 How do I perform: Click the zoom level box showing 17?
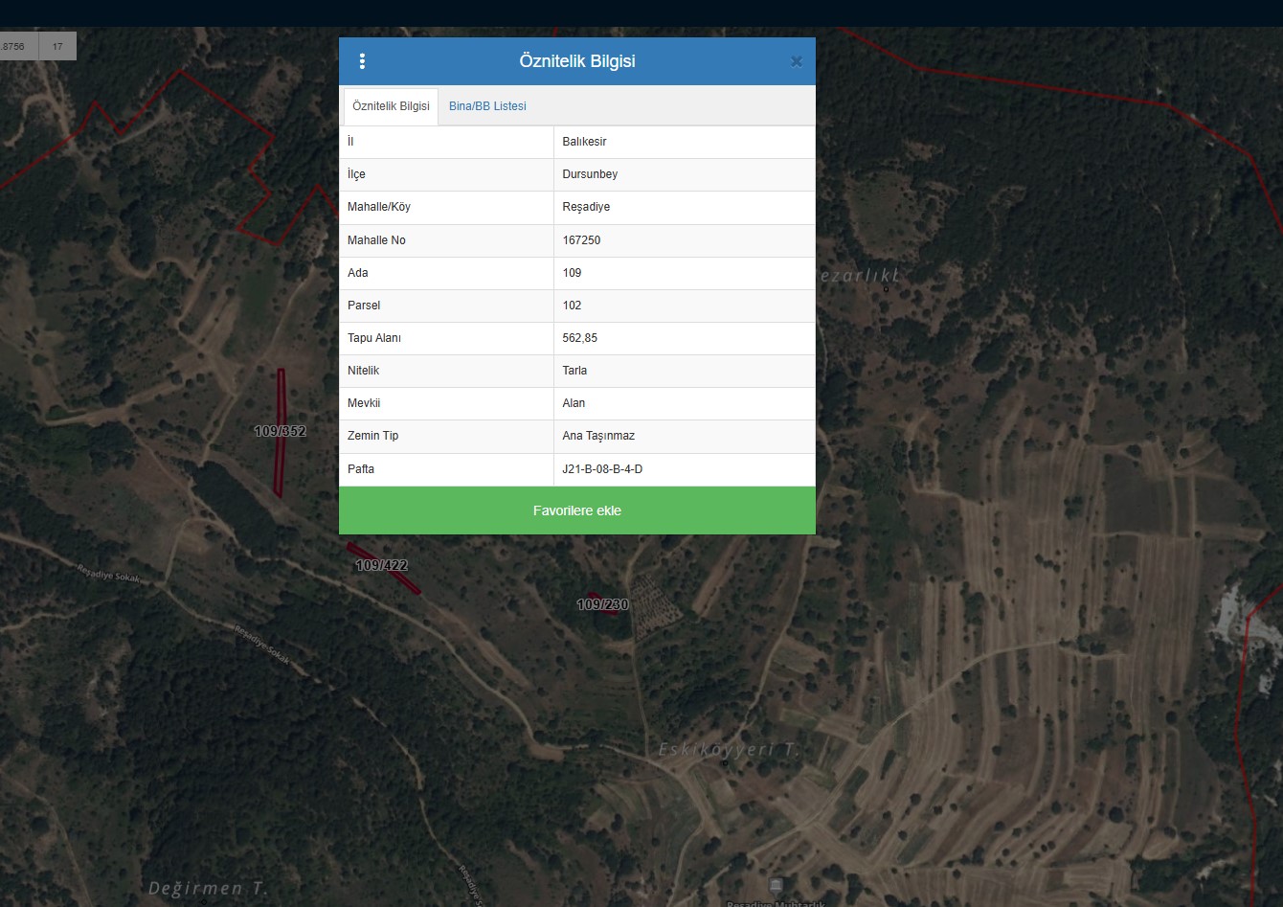pyautogui.click(x=57, y=46)
